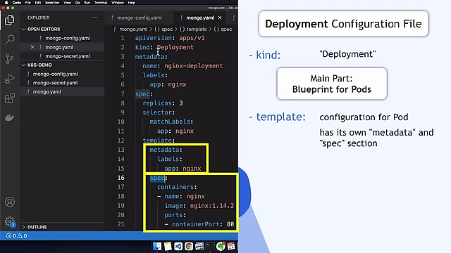Open the Apple menu

pos(6,3)
